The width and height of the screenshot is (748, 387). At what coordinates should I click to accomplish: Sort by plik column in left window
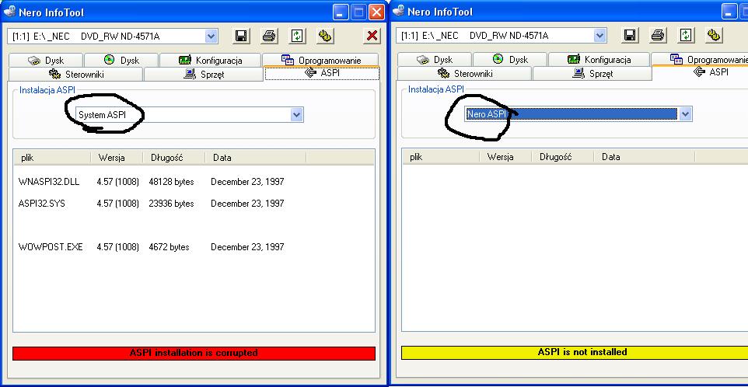52,157
